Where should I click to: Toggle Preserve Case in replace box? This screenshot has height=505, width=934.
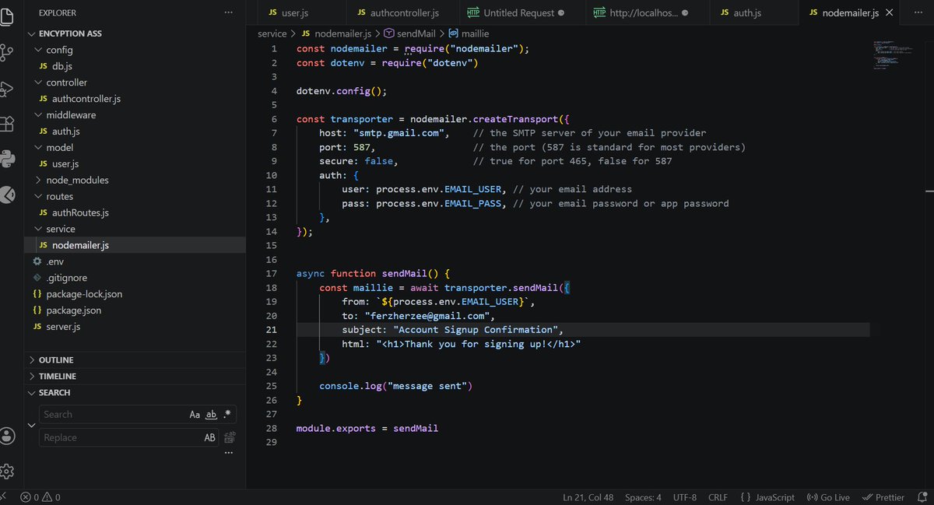(210, 437)
